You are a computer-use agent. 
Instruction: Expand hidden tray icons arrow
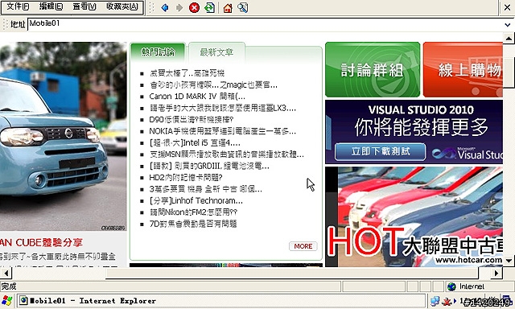455,301
